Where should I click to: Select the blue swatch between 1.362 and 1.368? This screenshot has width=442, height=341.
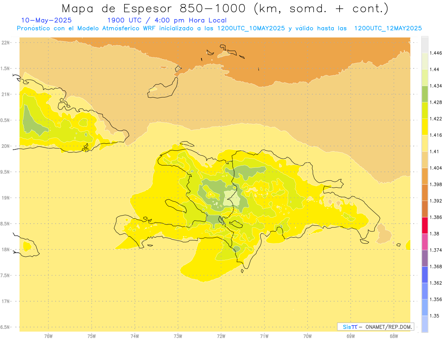point(425,274)
